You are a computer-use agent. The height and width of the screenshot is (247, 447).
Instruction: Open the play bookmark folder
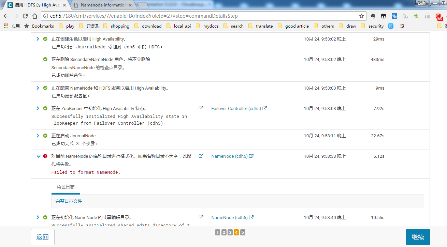point(67,26)
